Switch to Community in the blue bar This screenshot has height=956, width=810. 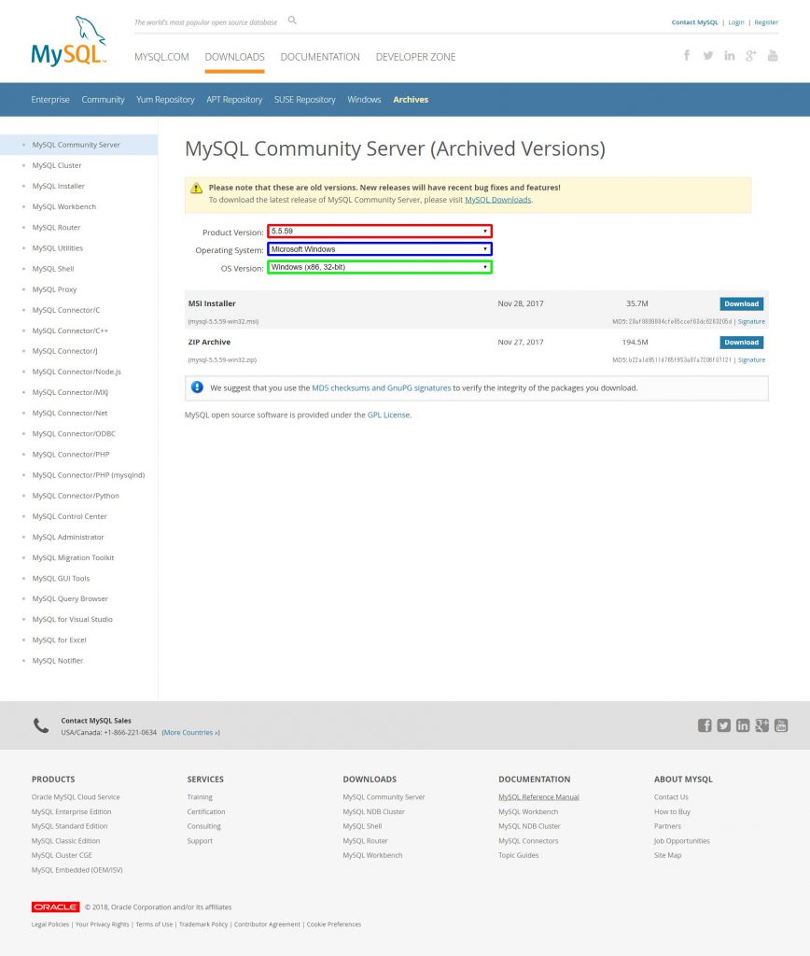[103, 99]
